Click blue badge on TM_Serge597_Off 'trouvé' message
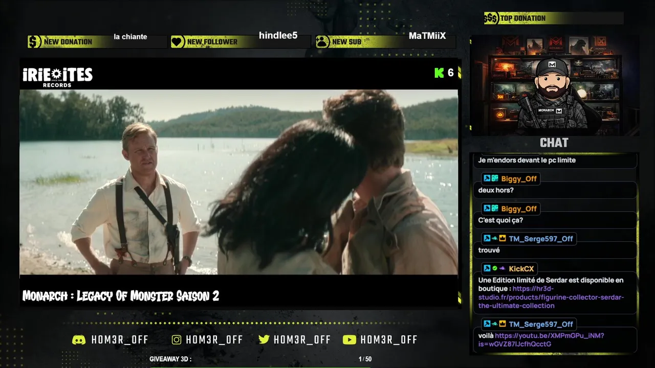This screenshot has height=368, width=655. [487, 239]
